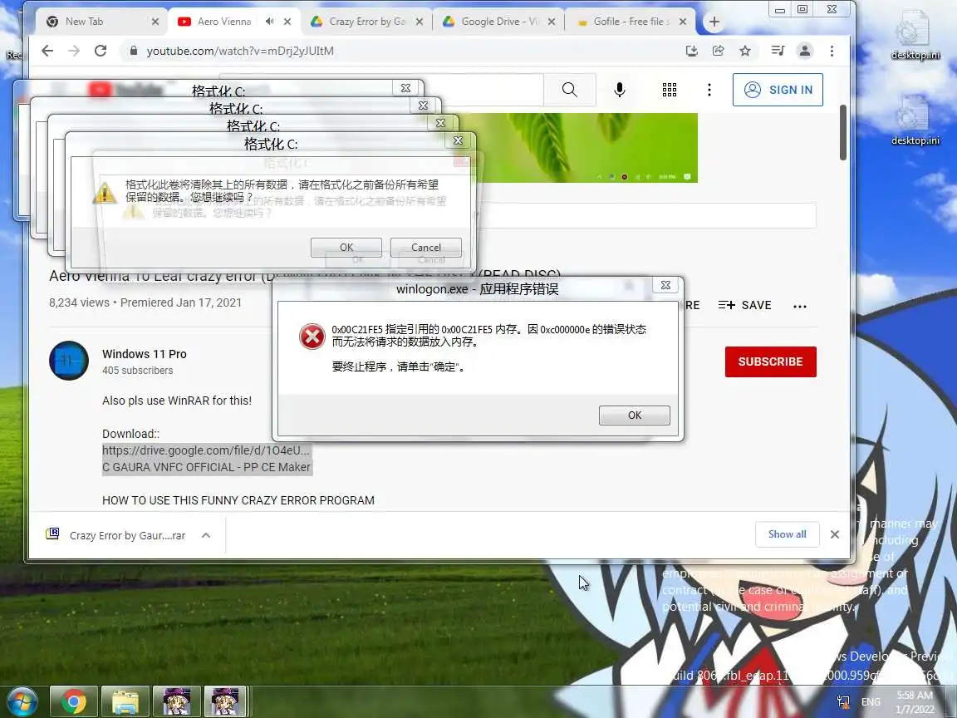957x718 pixels.
Task: Click the install app icon in address bar
Action: click(x=691, y=51)
